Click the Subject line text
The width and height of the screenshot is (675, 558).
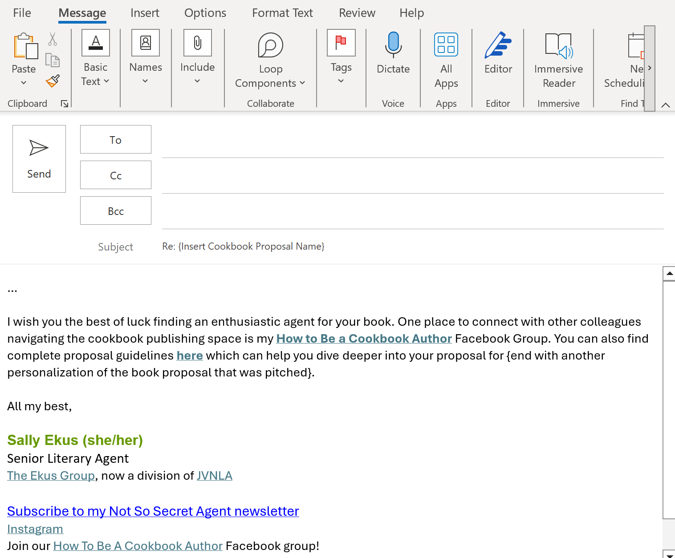(x=243, y=246)
